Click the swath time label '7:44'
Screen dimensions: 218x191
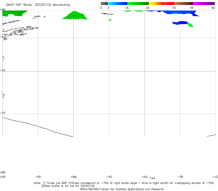152,178
